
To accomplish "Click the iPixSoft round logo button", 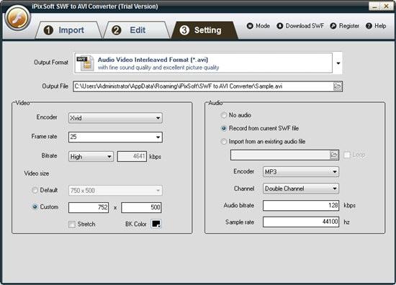I will tap(18, 18).
